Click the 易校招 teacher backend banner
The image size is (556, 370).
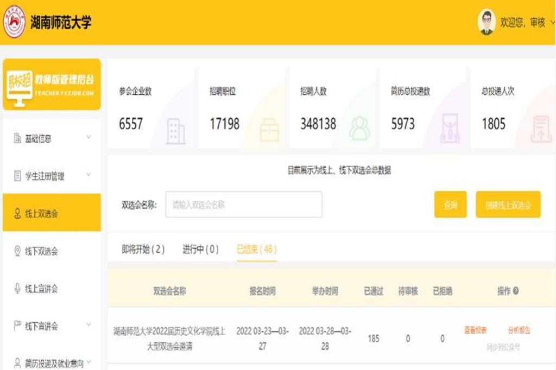(x=52, y=85)
